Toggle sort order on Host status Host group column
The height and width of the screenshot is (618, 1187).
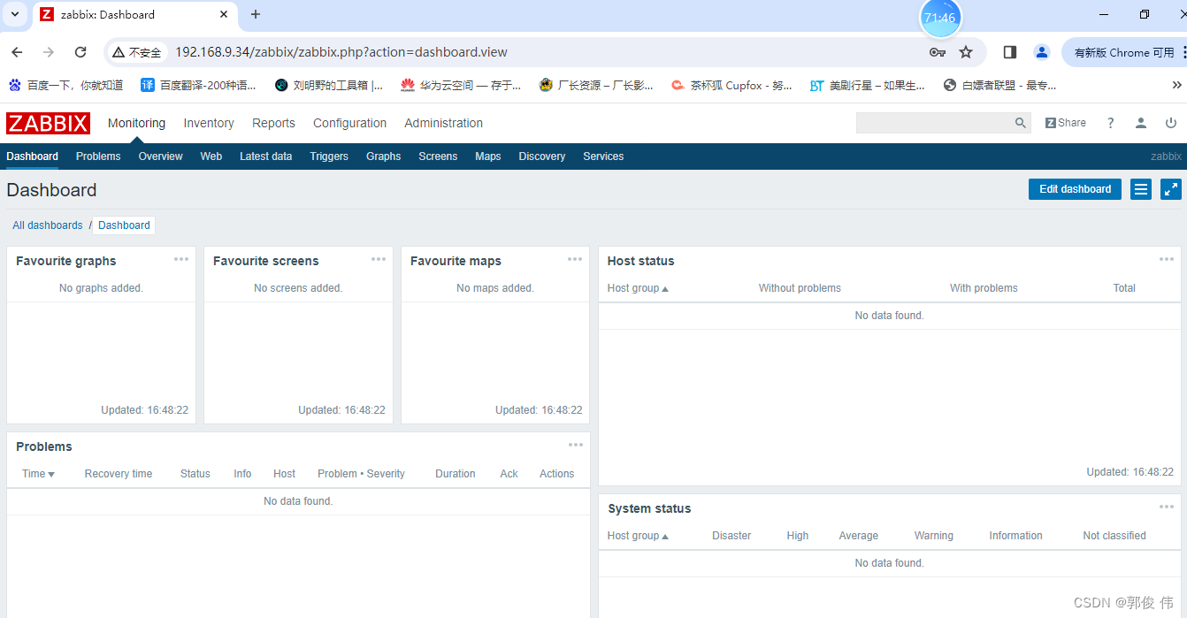[638, 287]
